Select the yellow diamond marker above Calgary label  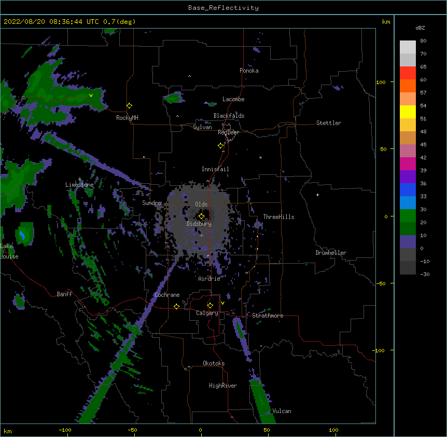(210, 306)
